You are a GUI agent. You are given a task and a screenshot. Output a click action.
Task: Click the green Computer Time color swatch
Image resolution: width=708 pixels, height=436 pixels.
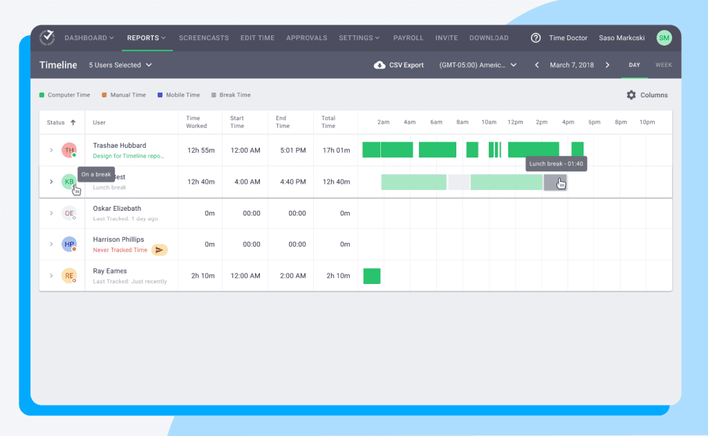41,95
